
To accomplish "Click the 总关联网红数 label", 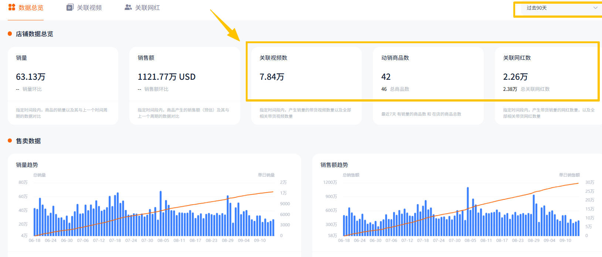I will click(535, 89).
